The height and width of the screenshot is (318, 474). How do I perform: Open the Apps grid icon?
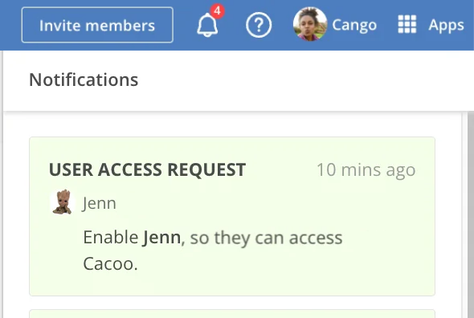(x=407, y=24)
